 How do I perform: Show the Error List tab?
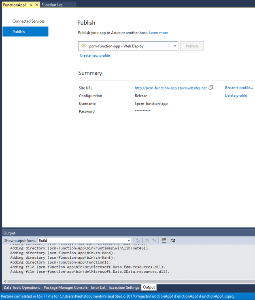tap(98, 287)
